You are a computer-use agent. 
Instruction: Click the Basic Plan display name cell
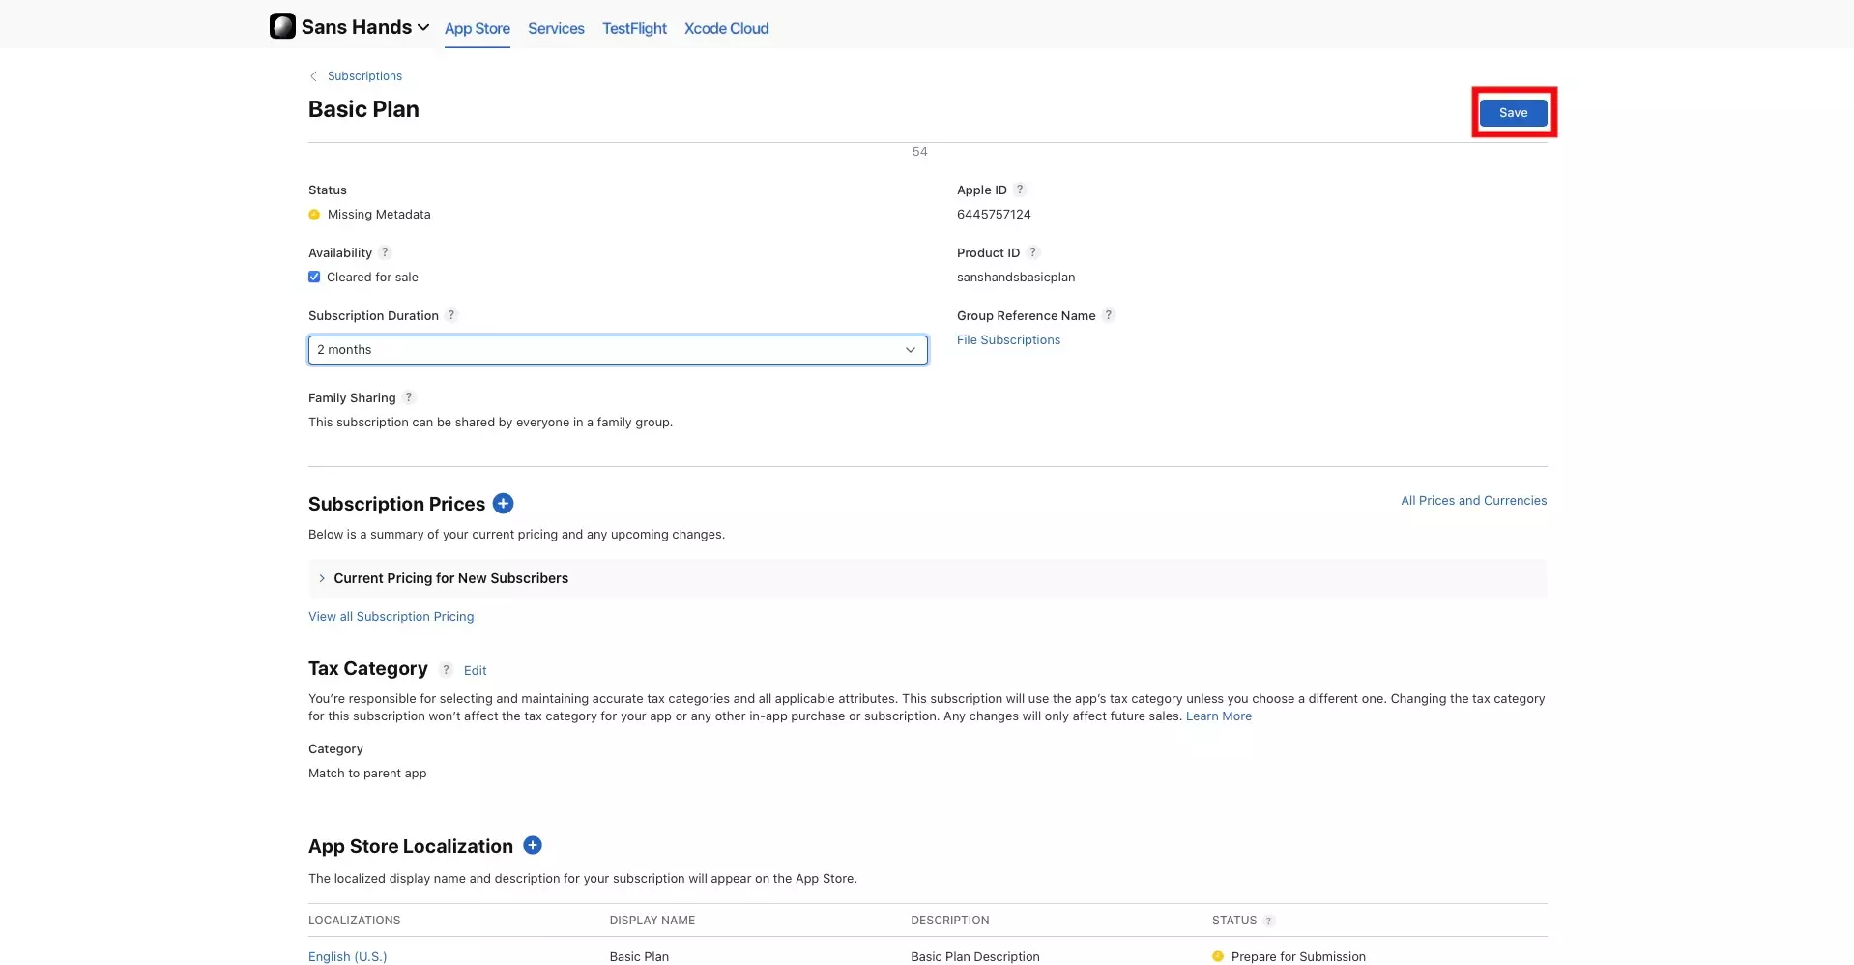pyautogui.click(x=639, y=956)
